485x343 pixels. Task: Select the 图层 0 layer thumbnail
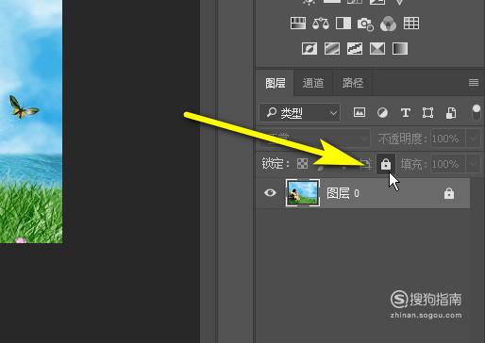click(x=303, y=193)
